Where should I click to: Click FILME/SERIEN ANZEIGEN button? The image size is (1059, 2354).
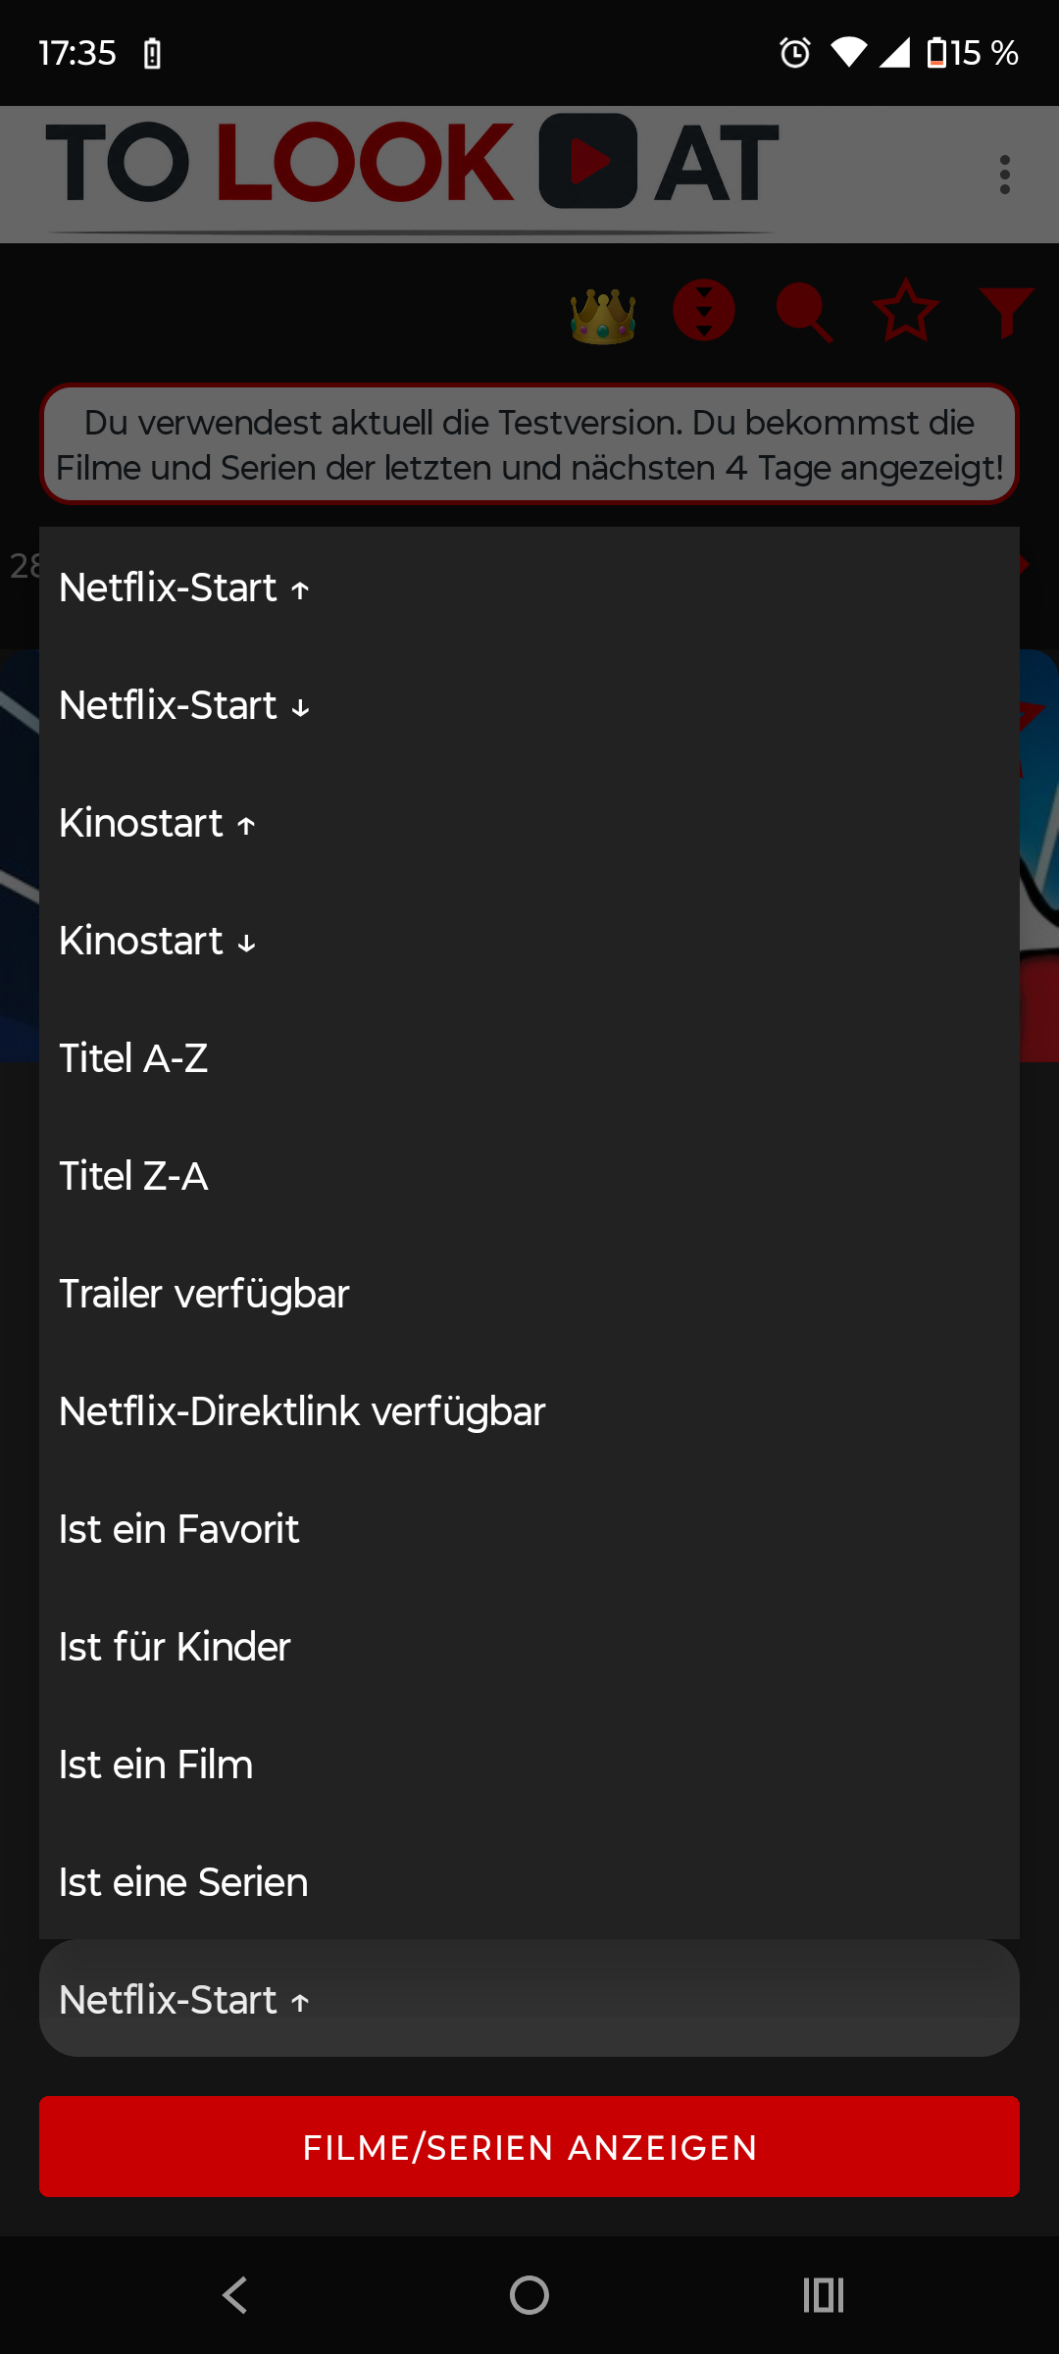[529, 2147]
